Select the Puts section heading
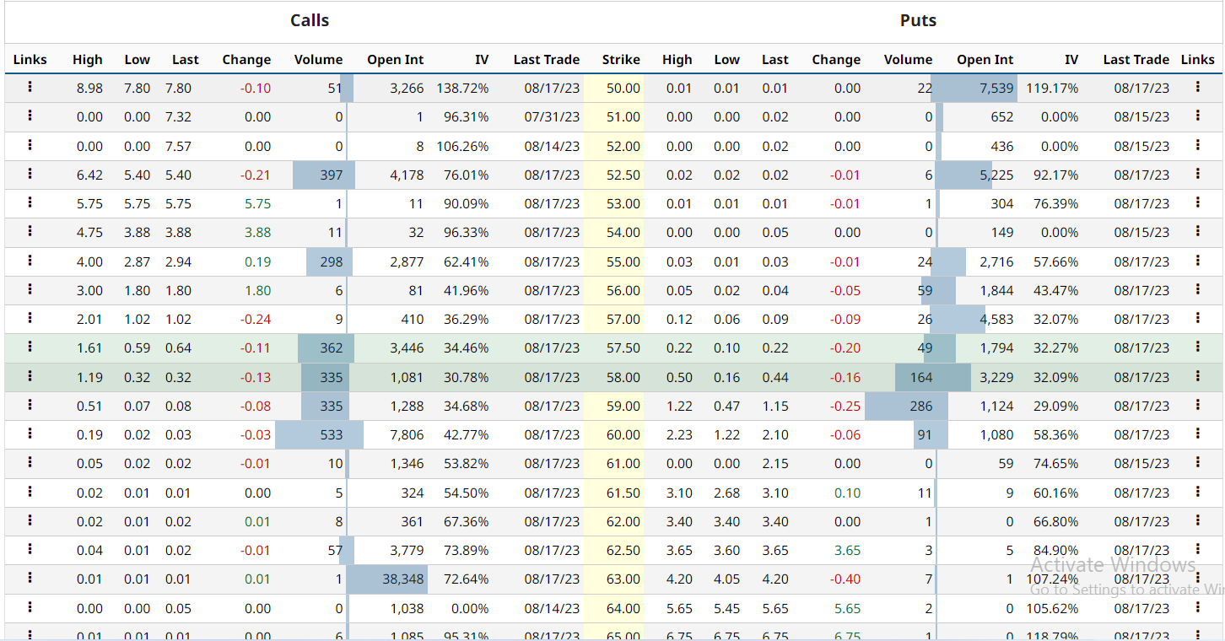The height and width of the screenshot is (641, 1225). click(x=918, y=21)
